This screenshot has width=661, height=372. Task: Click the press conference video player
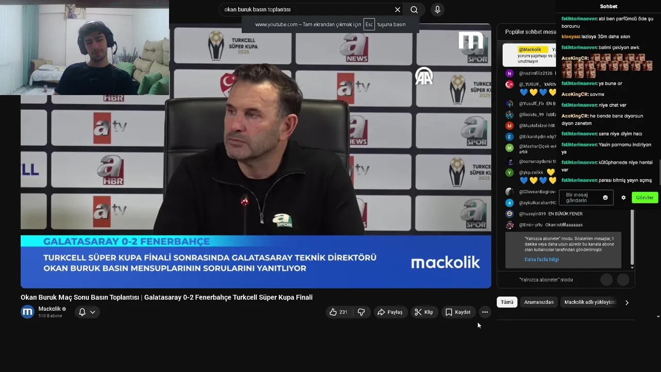tap(256, 155)
